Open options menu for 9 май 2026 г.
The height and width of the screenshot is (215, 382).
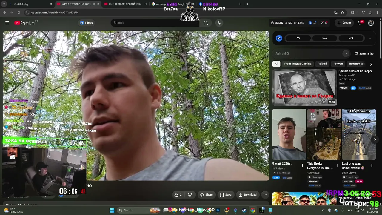[x=302, y=165]
